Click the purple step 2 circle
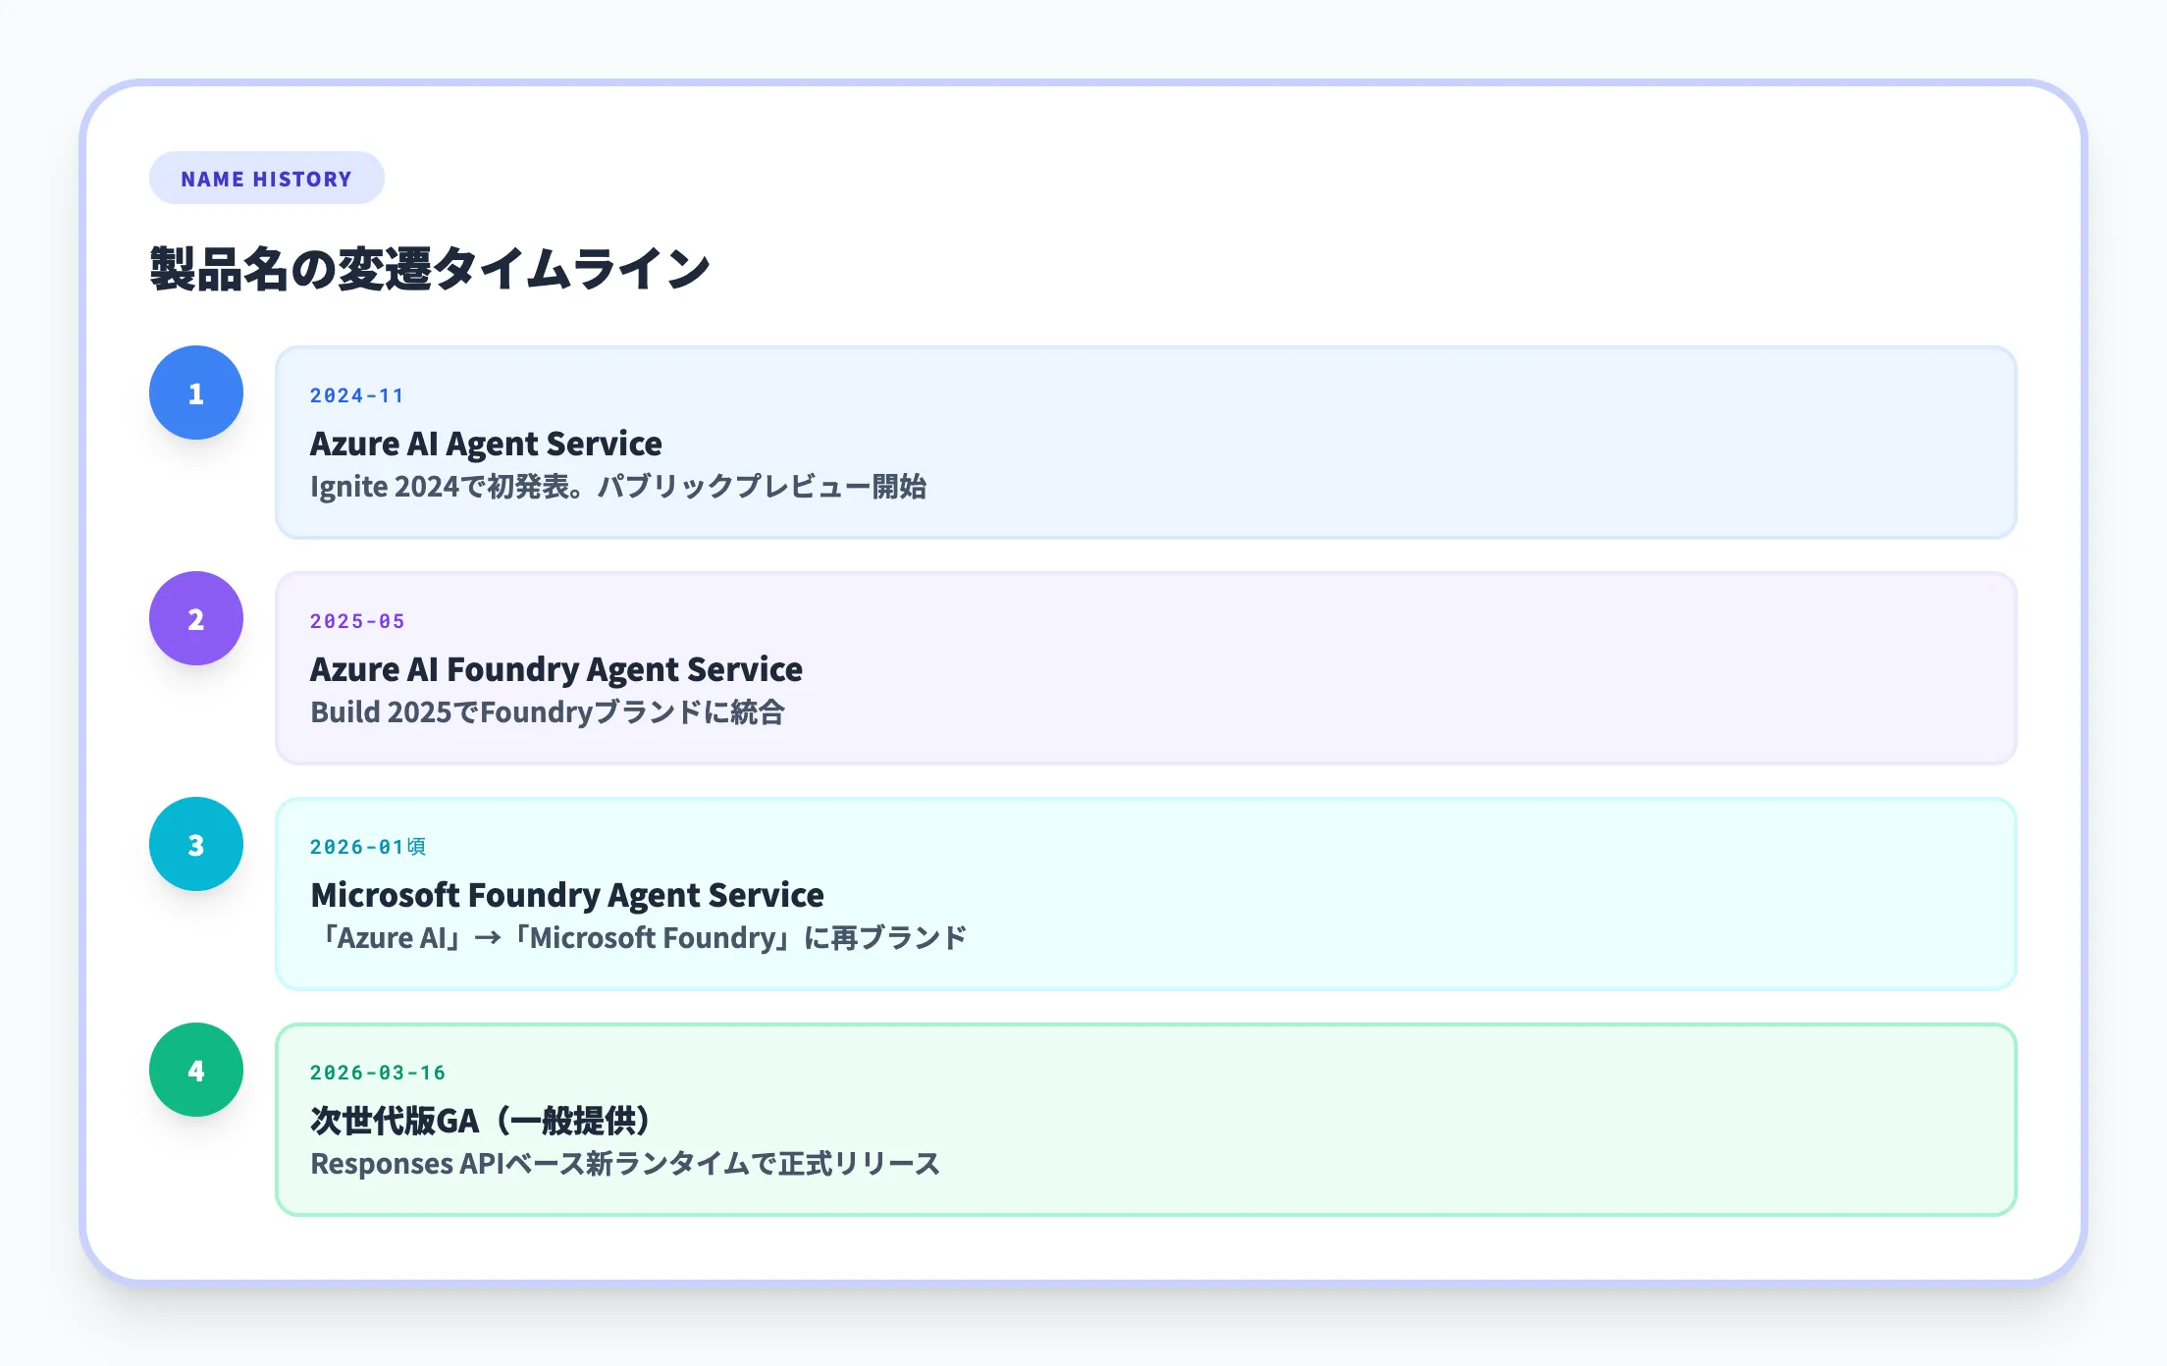2167x1366 pixels. click(x=196, y=618)
